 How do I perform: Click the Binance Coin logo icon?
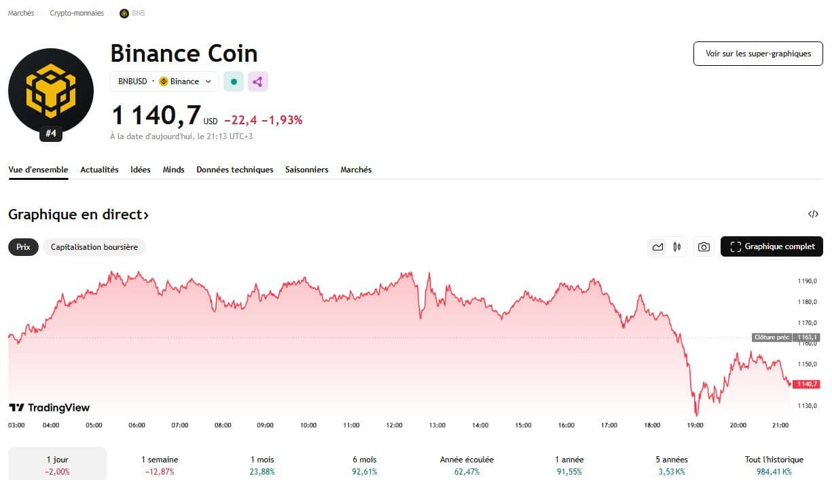coord(51,90)
